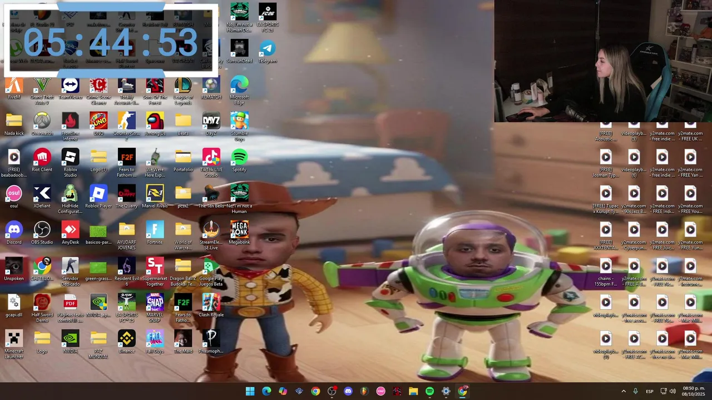The height and width of the screenshot is (400, 712).
Task: Open the SurrounDead desktop icon
Action: tap(239, 52)
